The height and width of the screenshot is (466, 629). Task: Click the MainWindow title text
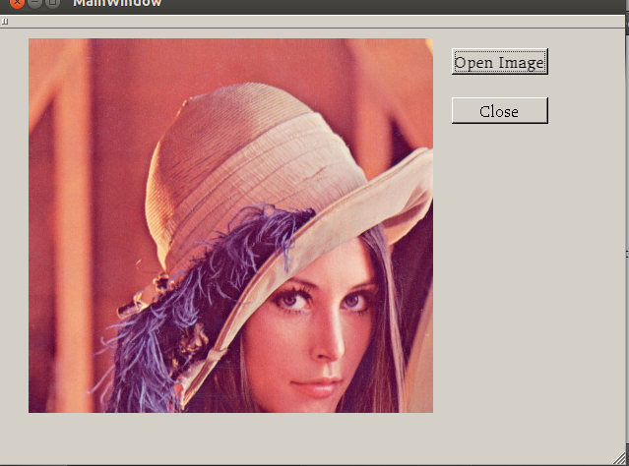(117, 3)
